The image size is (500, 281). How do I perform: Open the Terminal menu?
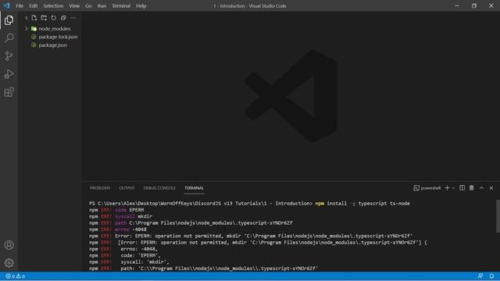point(121,5)
